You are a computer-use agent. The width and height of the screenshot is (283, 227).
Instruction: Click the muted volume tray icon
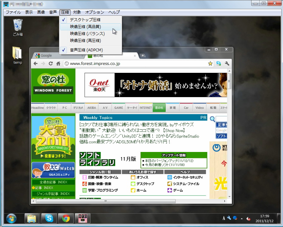coord(248,219)
